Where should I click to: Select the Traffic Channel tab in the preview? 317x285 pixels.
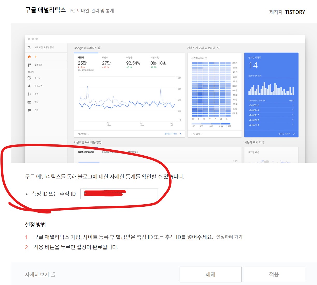point(86,152)
